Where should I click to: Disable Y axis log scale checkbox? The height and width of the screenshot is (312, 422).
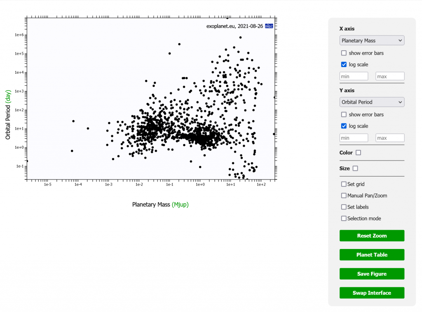[344, 126]
